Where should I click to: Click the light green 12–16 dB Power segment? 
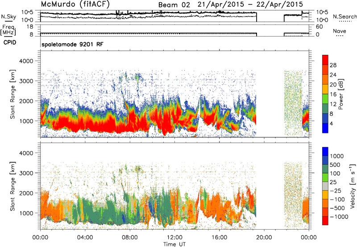click(325, 99)
